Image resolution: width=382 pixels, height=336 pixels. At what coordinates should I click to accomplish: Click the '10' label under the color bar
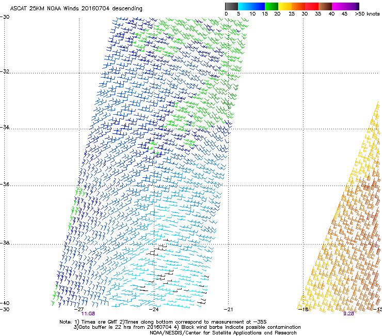tap(252, 14)
